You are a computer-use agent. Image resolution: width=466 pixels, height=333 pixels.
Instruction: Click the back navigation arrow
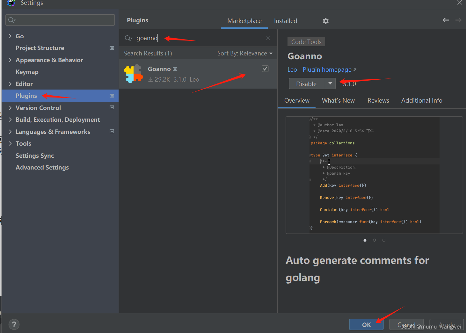446,20
